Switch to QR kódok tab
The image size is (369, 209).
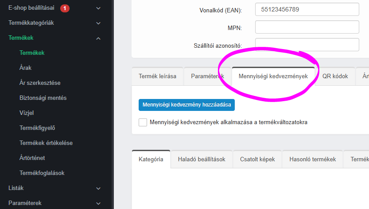coord(335,76)
